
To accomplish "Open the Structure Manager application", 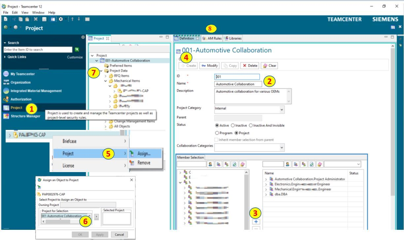I will pos(22,116).
